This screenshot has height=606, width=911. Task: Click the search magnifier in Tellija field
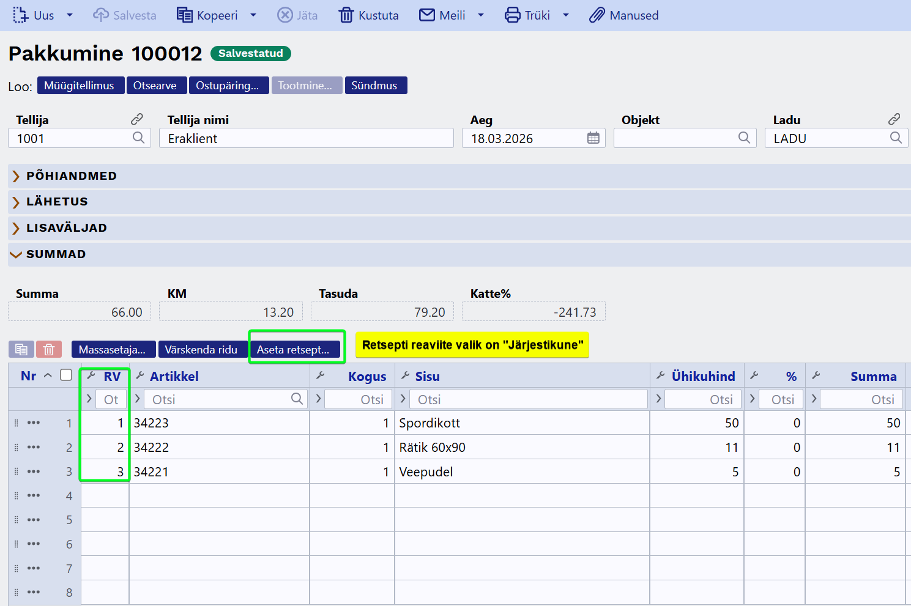coord(139,138)
